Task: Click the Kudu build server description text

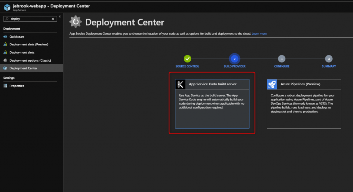Action: click(212, 102)
